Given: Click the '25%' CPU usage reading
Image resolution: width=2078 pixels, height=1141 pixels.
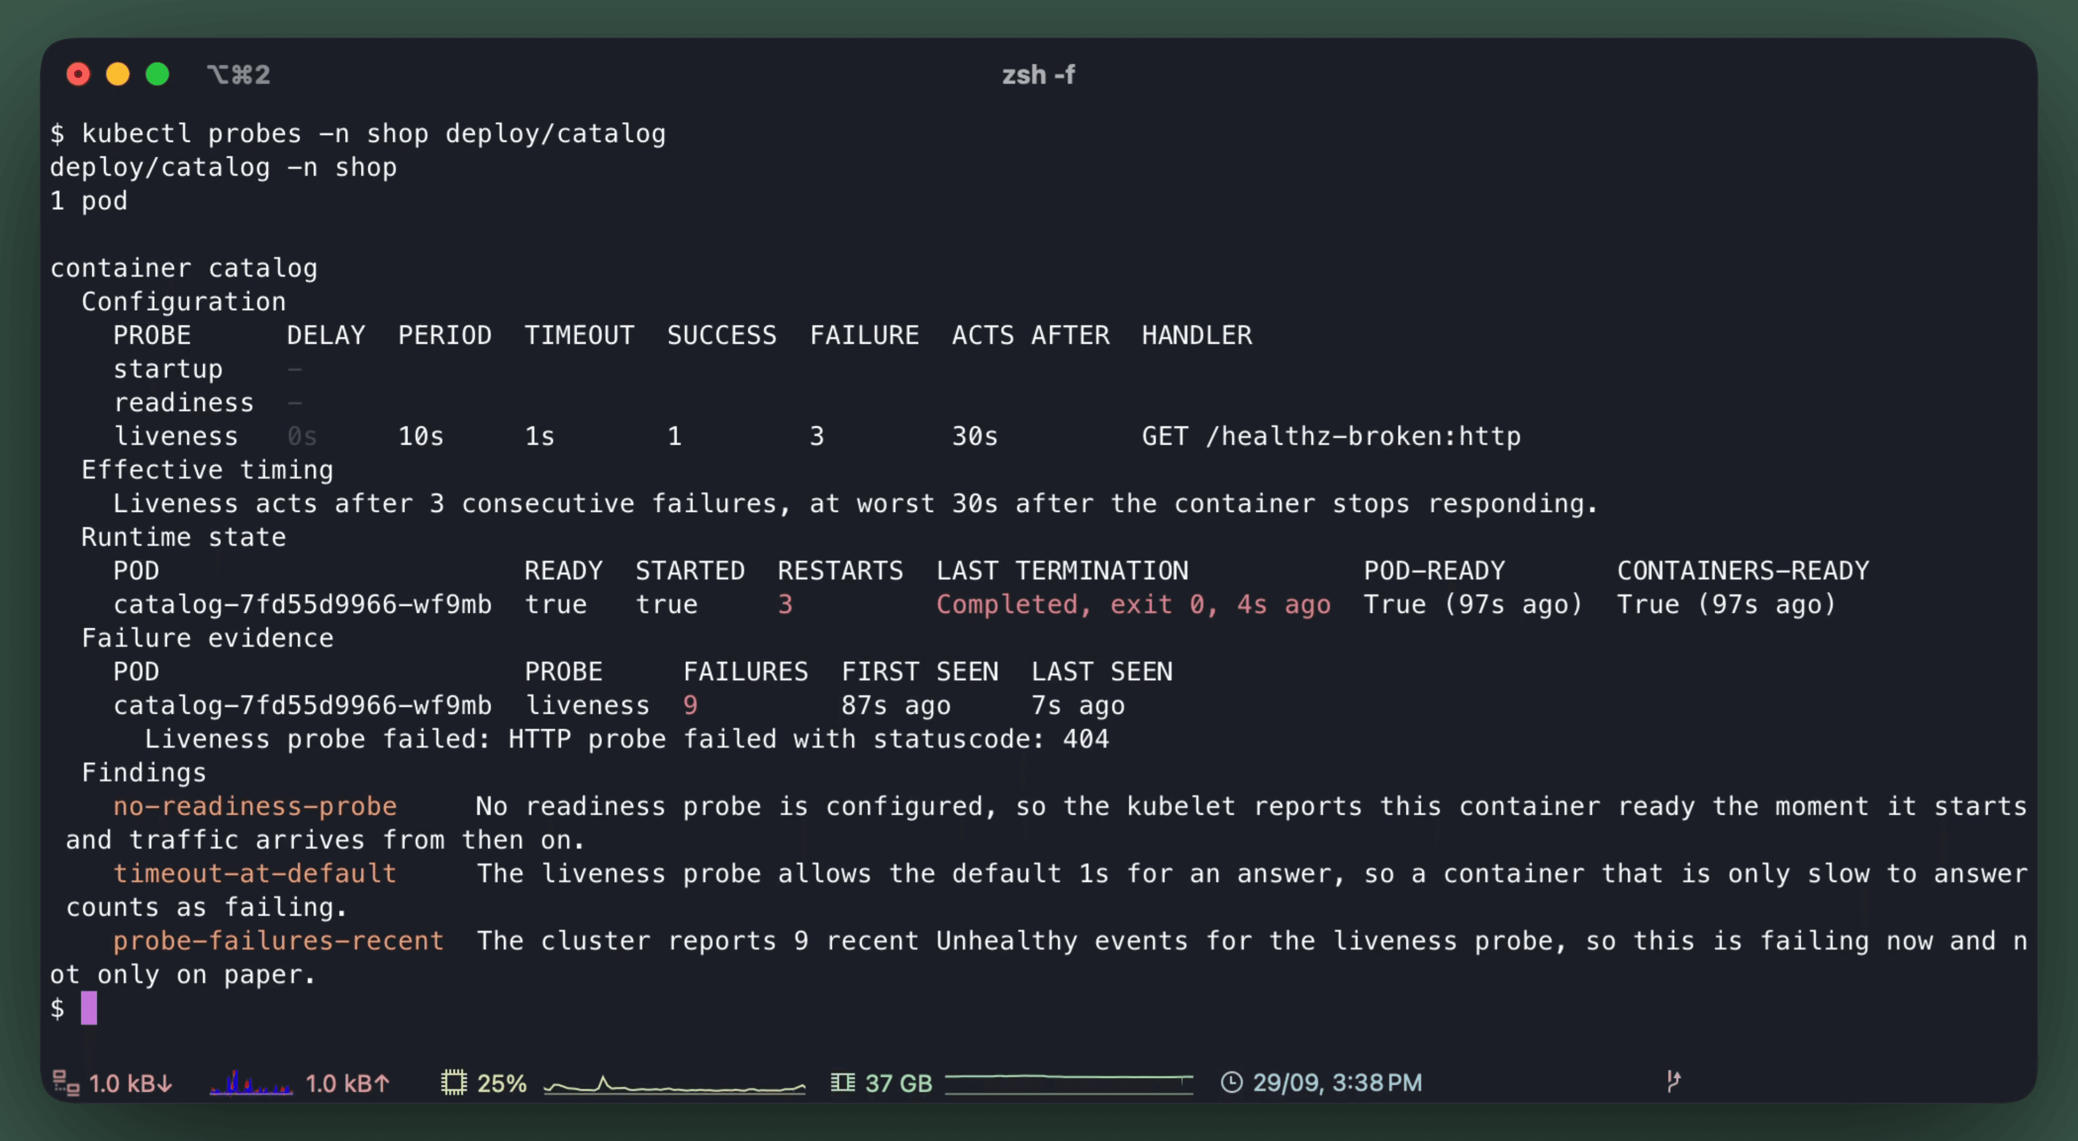Looking at the screenshot, I should pyautogui.click(x=502, y=1083).
